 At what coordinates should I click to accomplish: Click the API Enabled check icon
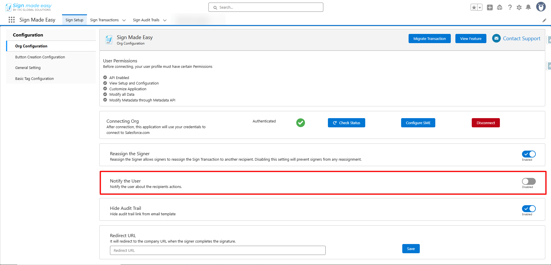[x=105, y=78]
